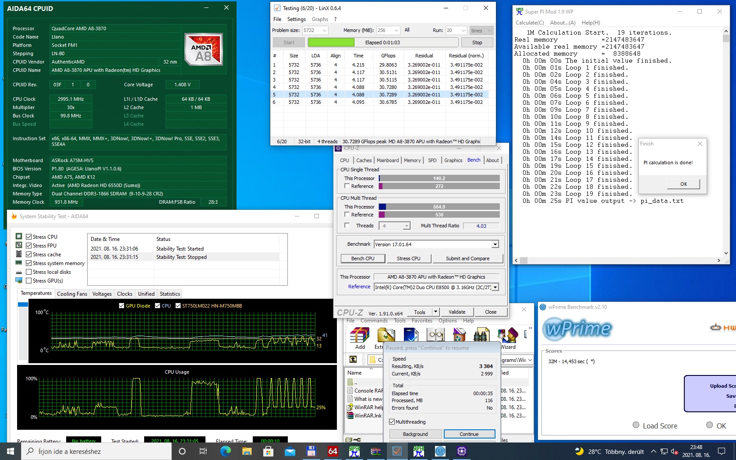Click Validate button in CPU-Z
The height and width of the screenshot is (460, 736).
click(457, 312)
